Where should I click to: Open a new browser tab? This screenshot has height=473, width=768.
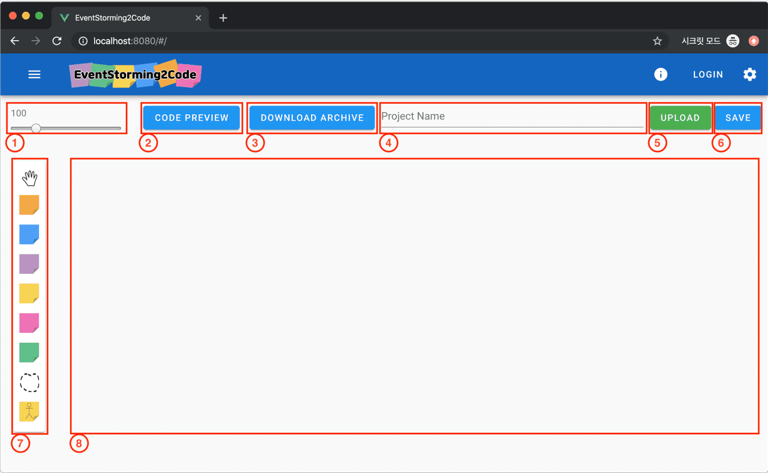point(223,18)
